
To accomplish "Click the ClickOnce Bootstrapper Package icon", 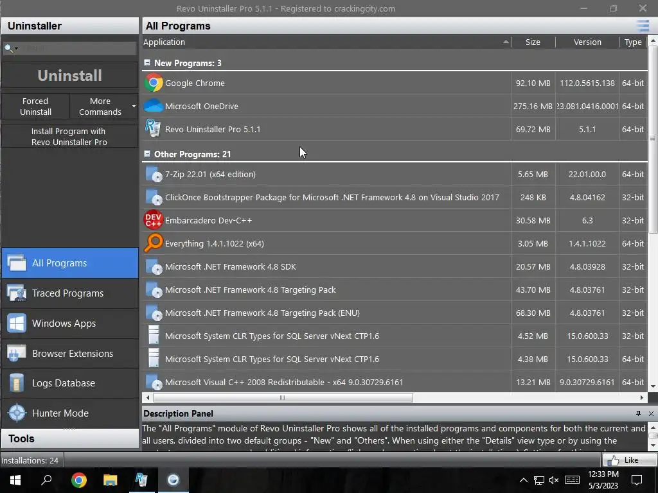I will 153,198.
